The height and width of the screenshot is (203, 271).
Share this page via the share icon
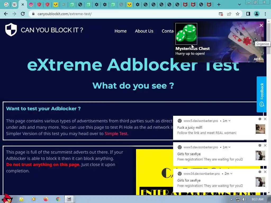tap(229, 14)
